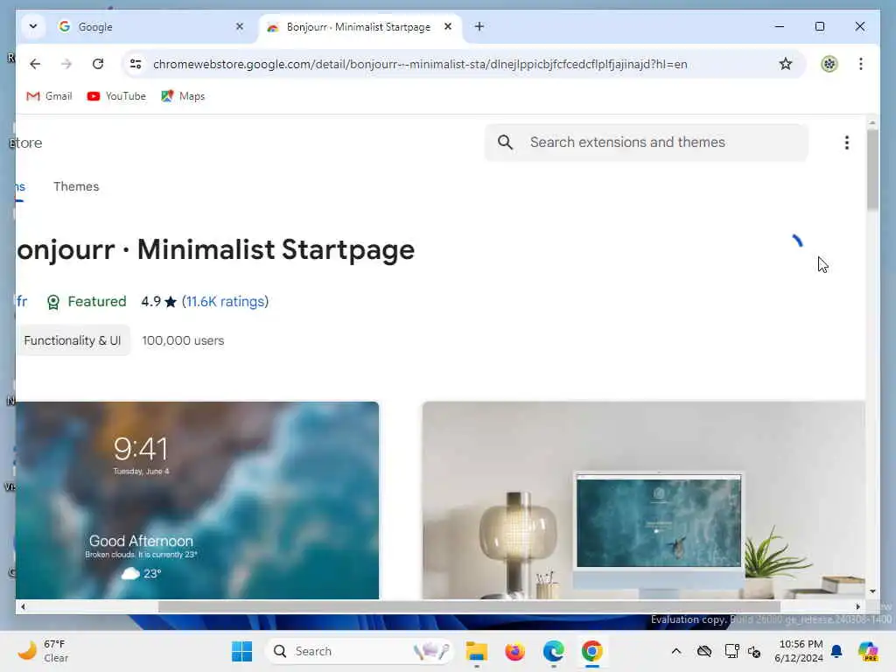The height and width of the screenshot is (672, 896).
Task: Open YouTube bookmark
Action: (116, 96)
